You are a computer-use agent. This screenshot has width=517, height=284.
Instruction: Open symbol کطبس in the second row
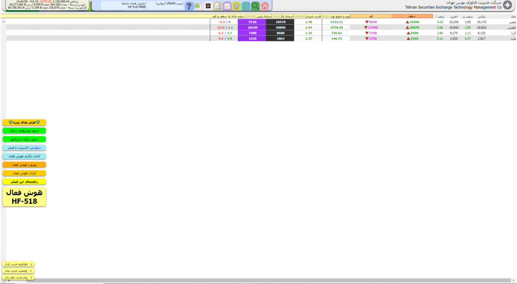tap(512, 28)
